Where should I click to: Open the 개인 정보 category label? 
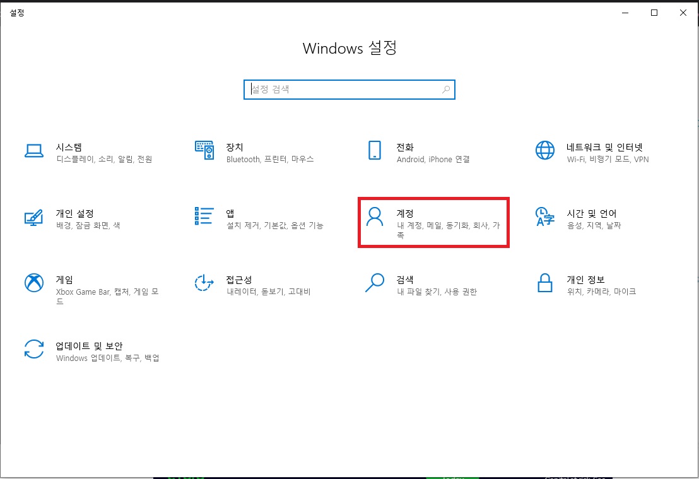coord(585,280)
